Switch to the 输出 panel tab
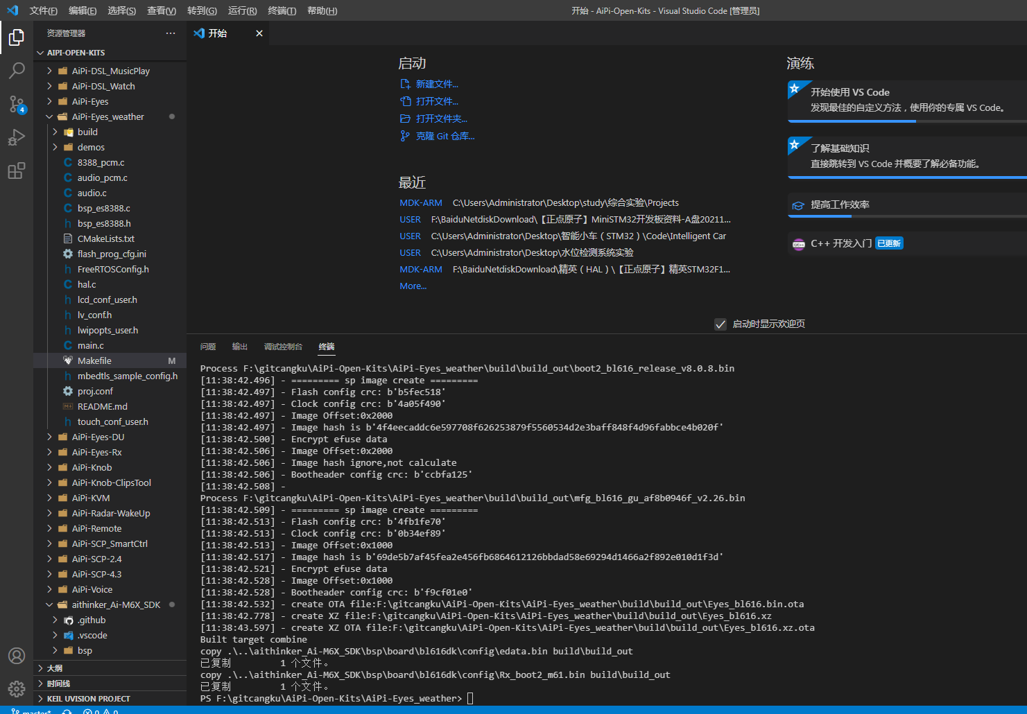 (240, 347)
